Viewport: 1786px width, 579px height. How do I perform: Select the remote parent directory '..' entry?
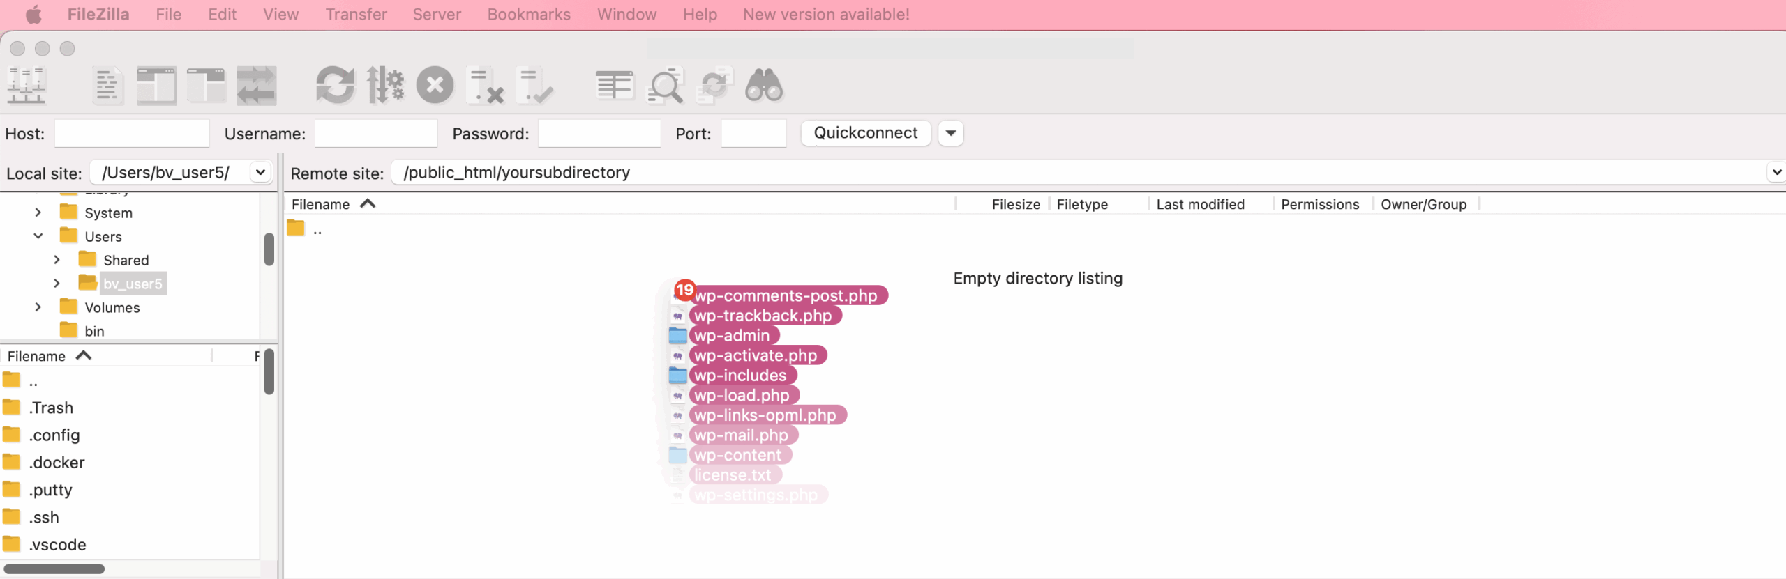coord(305,229)
